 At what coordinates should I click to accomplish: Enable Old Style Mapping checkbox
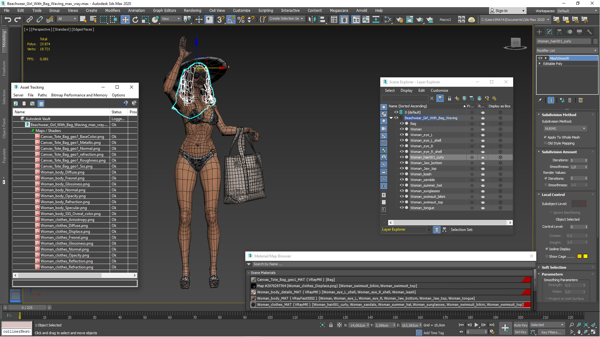(545, 143)
